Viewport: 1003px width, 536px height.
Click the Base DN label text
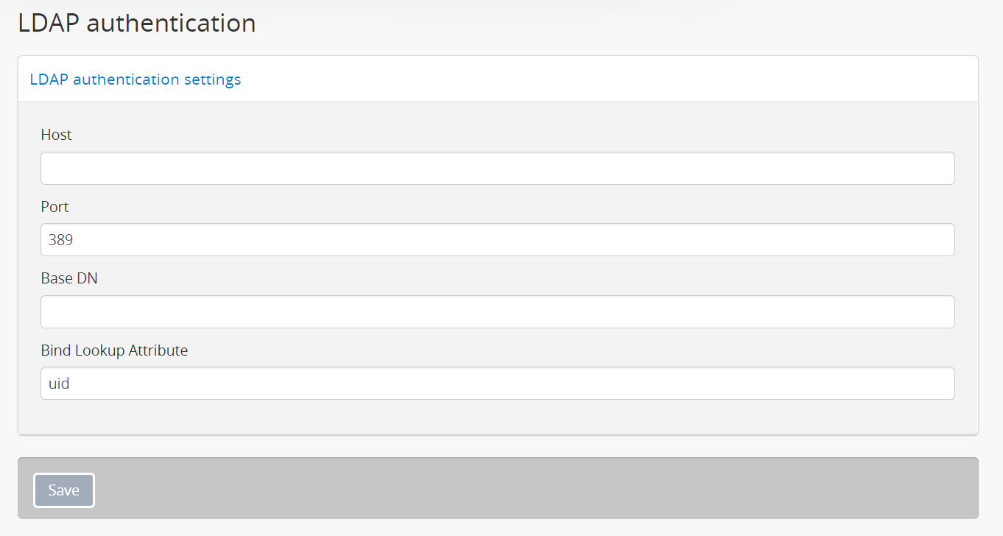coord(69,279)
